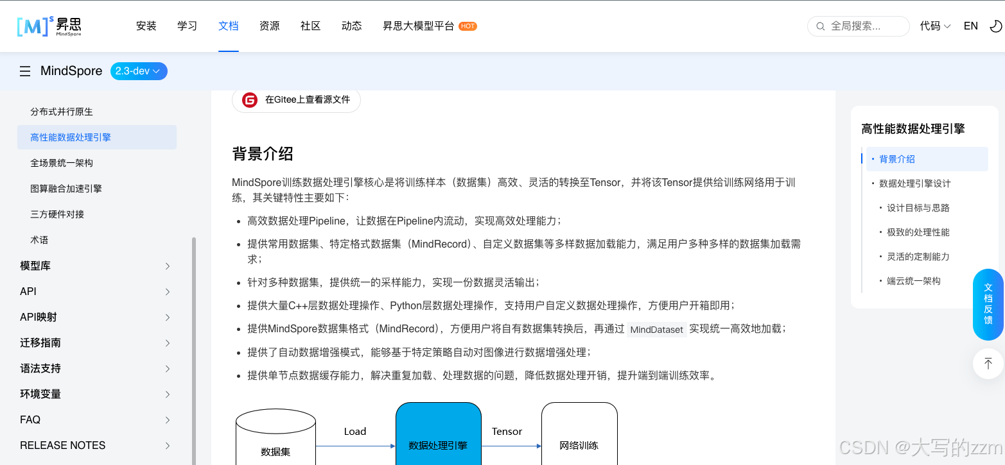Switch language to EN

pyautogui.click(x=971, y=26)
